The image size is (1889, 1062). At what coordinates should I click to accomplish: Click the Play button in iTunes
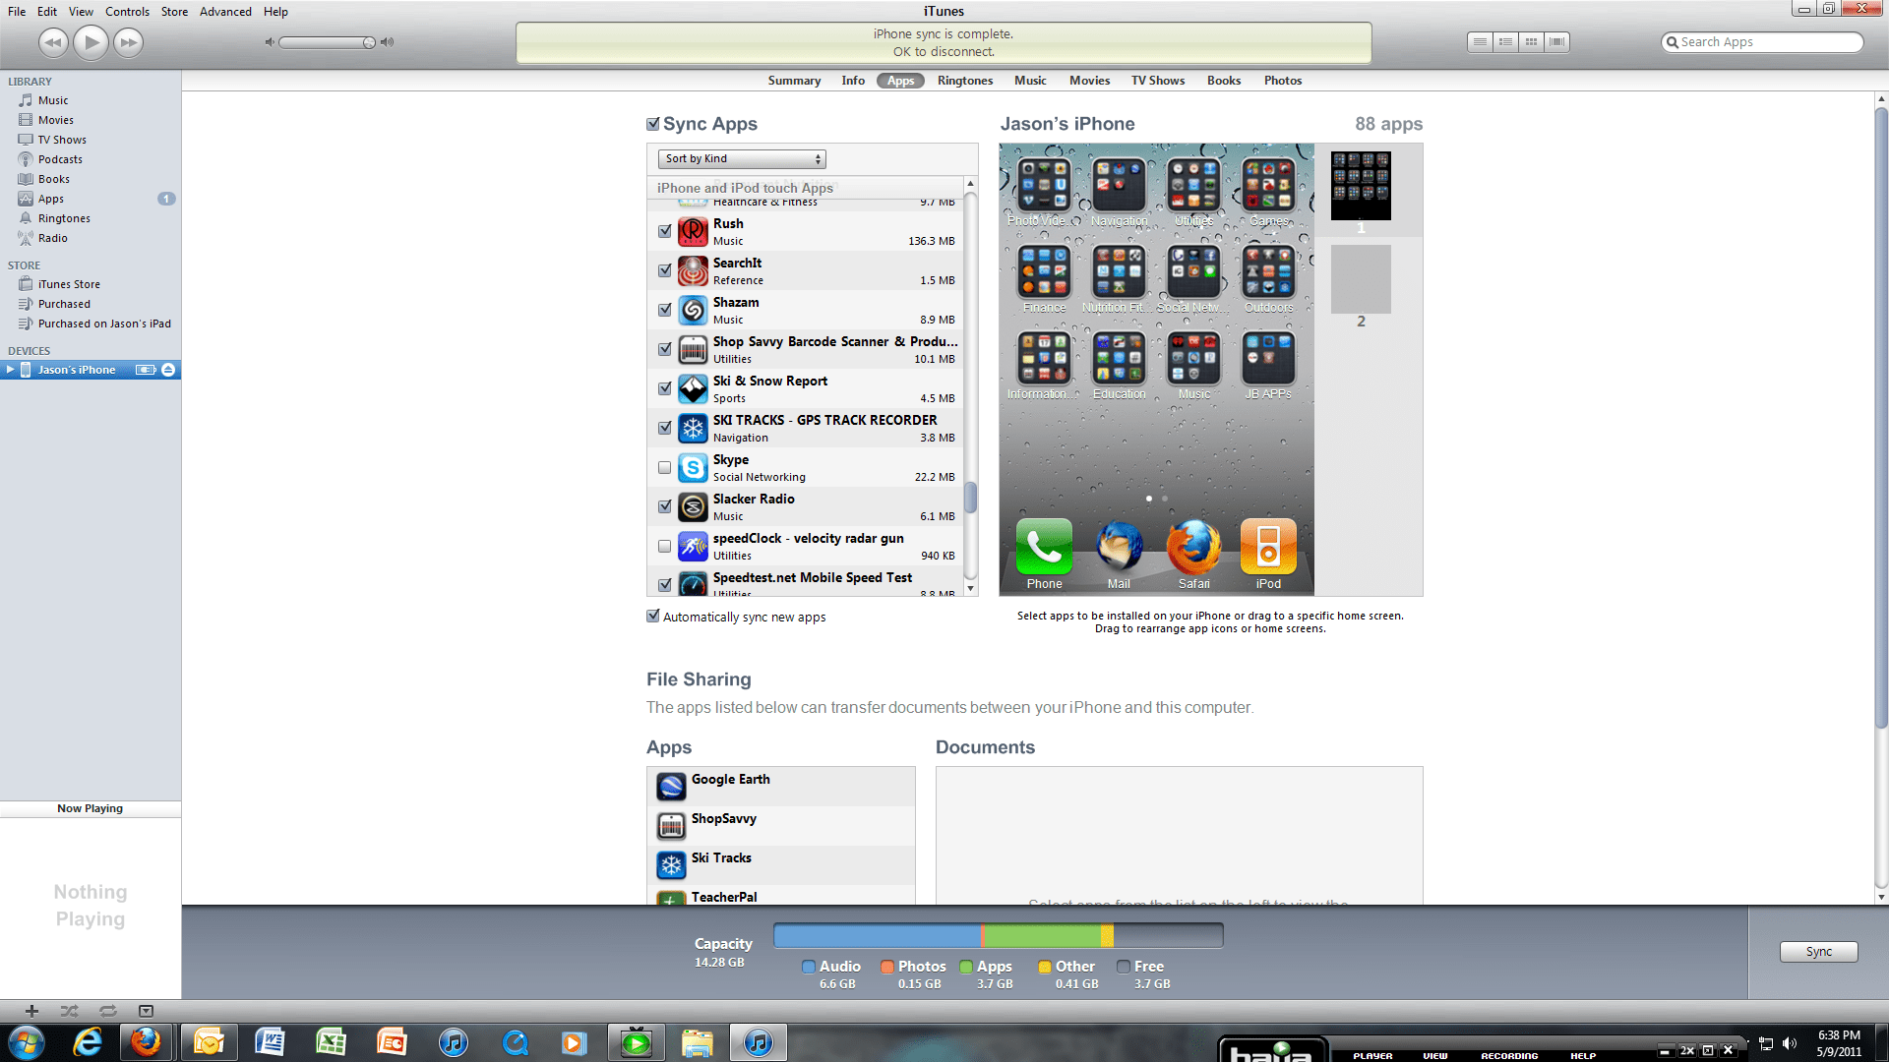(x=91, y=42)
